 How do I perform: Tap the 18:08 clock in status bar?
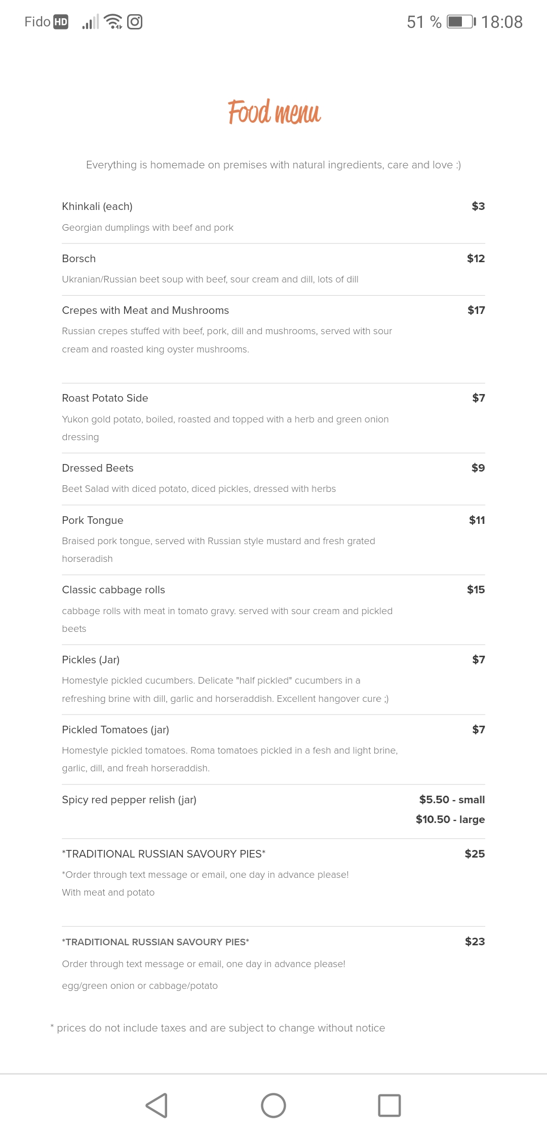pos(501,22)
